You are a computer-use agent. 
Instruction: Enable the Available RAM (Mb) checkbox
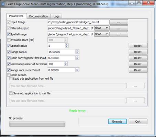9,40
